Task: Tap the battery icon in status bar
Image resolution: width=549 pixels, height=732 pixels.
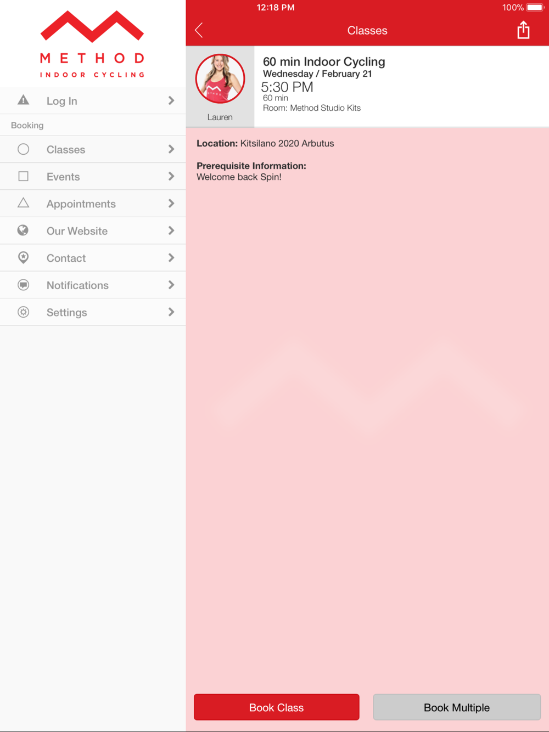Action: pyautogui.click(x=535, y=8)
